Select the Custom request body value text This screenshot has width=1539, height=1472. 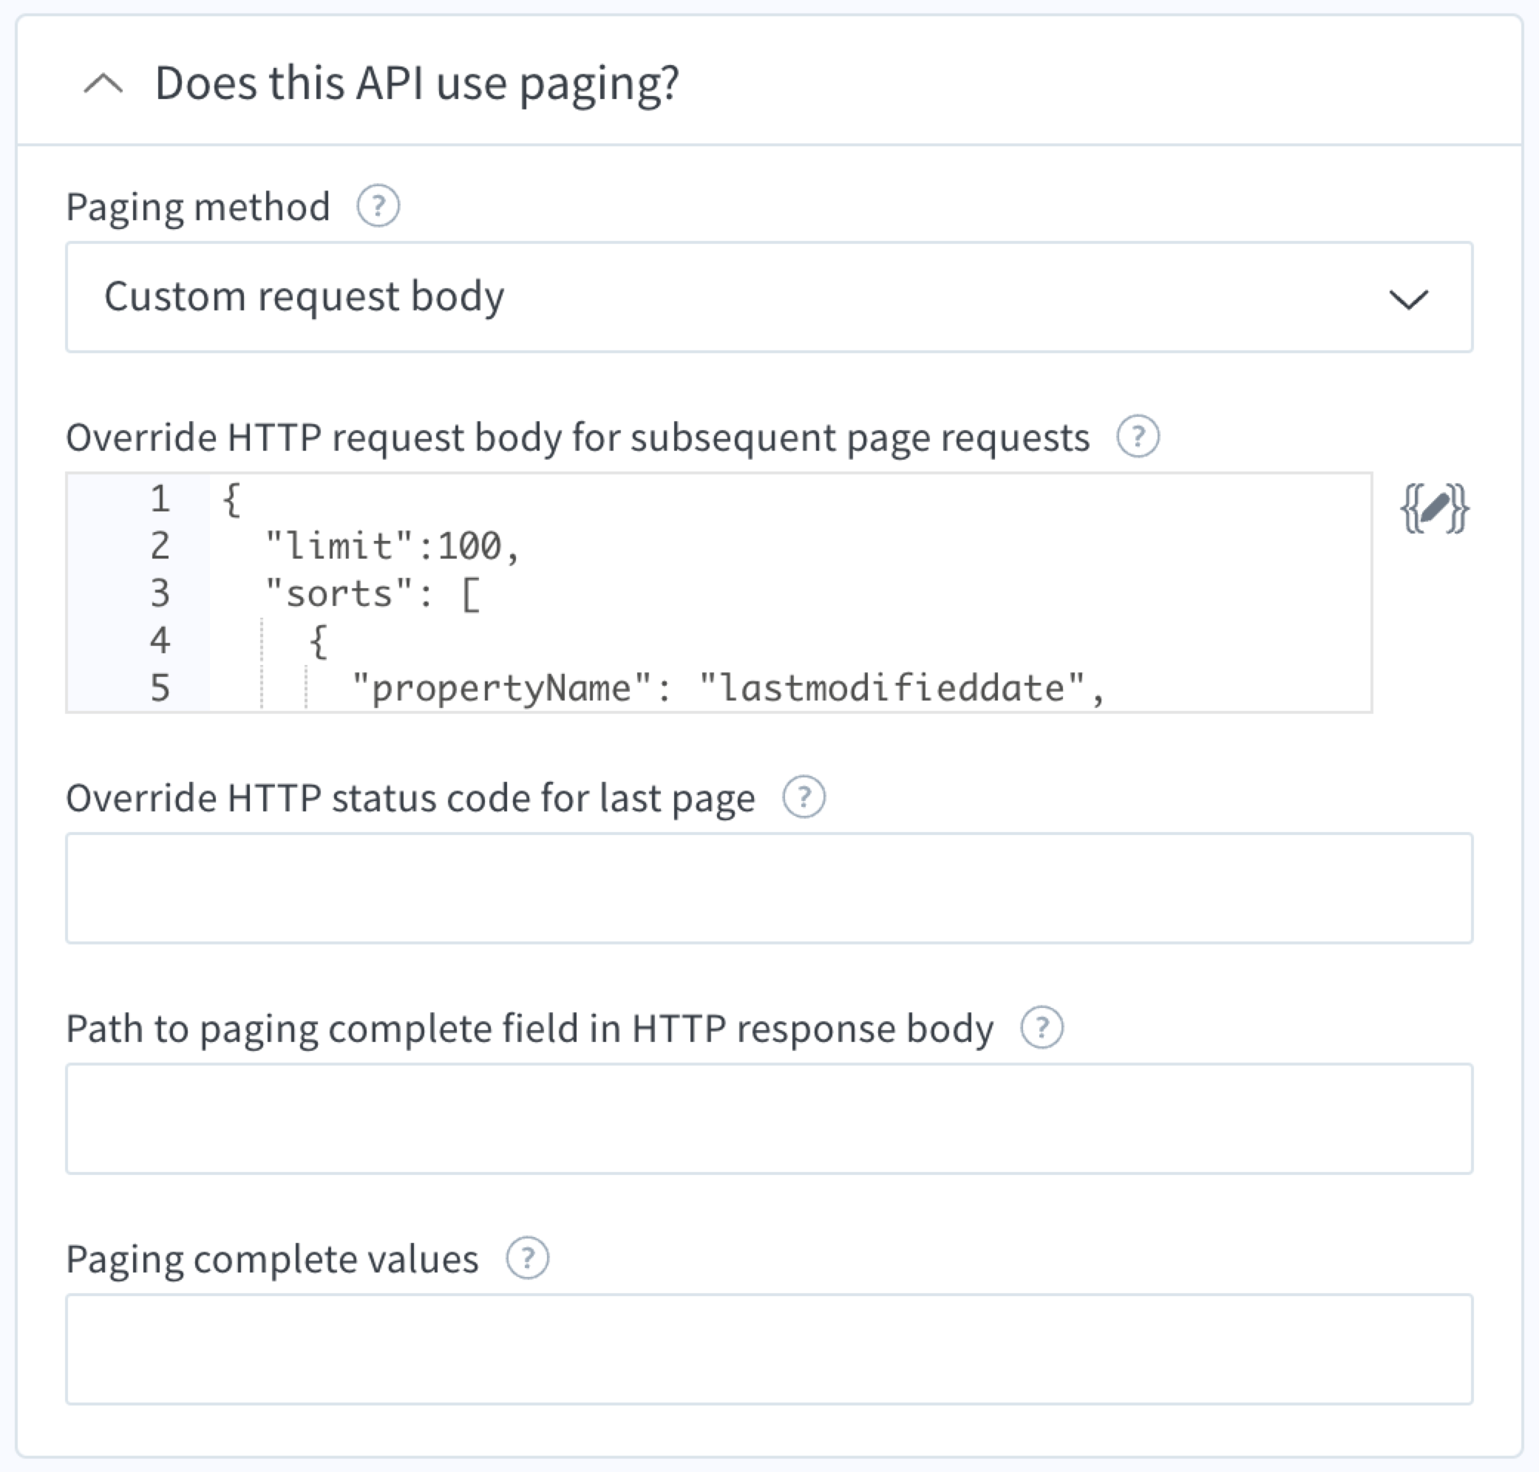(305, 296)
